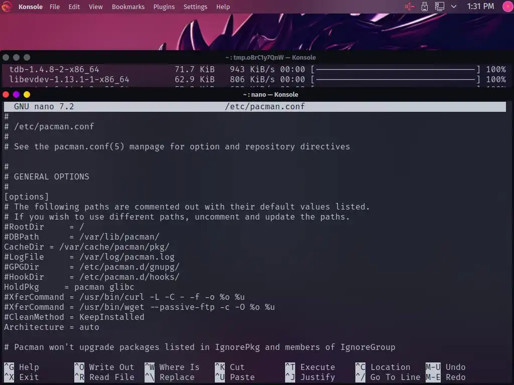Open the clock showing 1:31 PM
The width and height of the screenshot is (514, 385).
coord(480,7)
